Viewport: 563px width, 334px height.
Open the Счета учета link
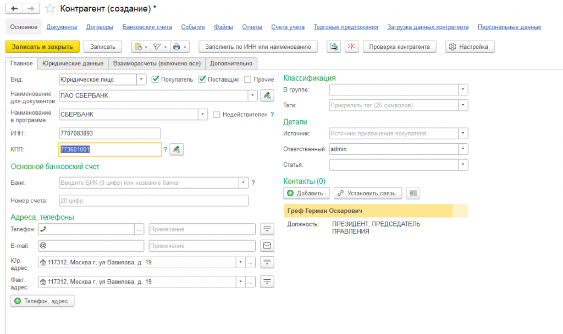tap(288, 27)
